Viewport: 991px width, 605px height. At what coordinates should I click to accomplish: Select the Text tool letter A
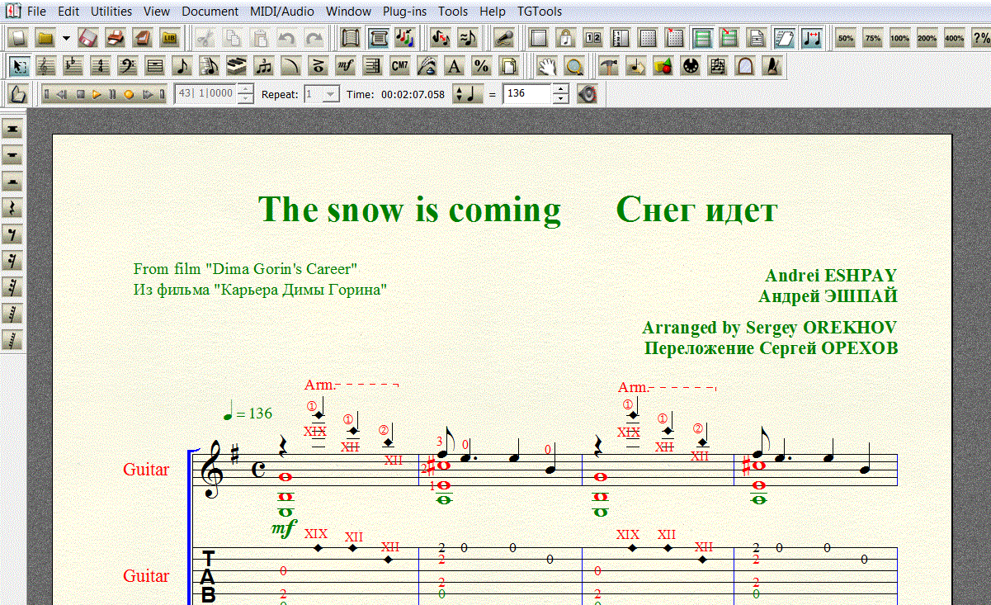click(453, 66)
